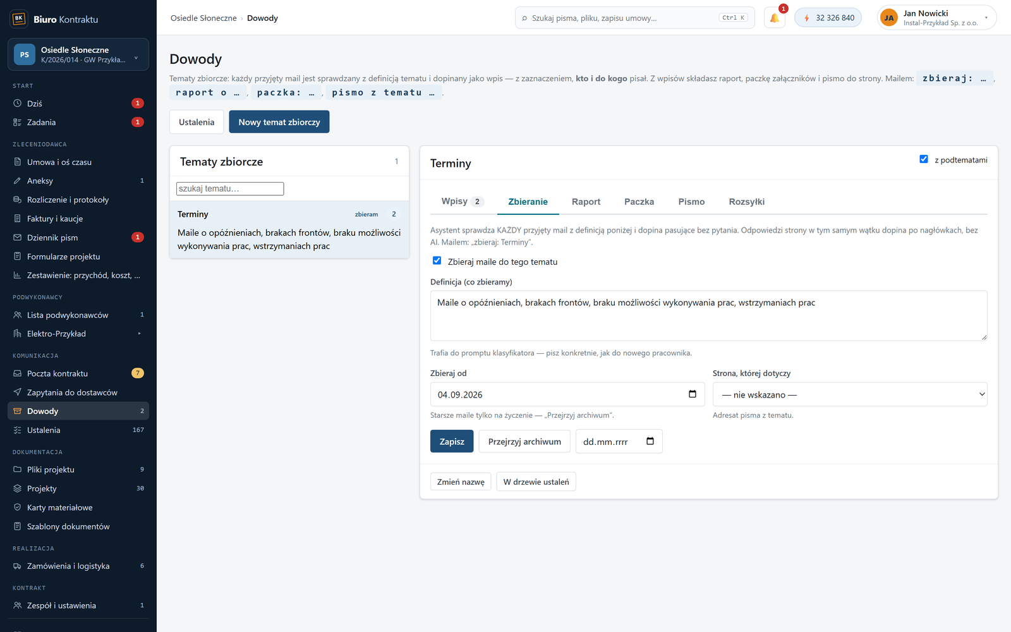This screenshot has height=632, width=1011.
Task: Click 'W drzewie ustaleń' button
Action: click(536, 482)
